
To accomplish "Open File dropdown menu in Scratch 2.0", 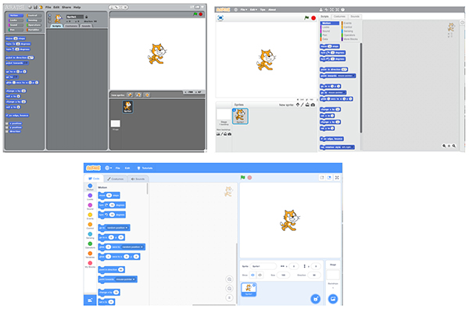I will [244, 9].
